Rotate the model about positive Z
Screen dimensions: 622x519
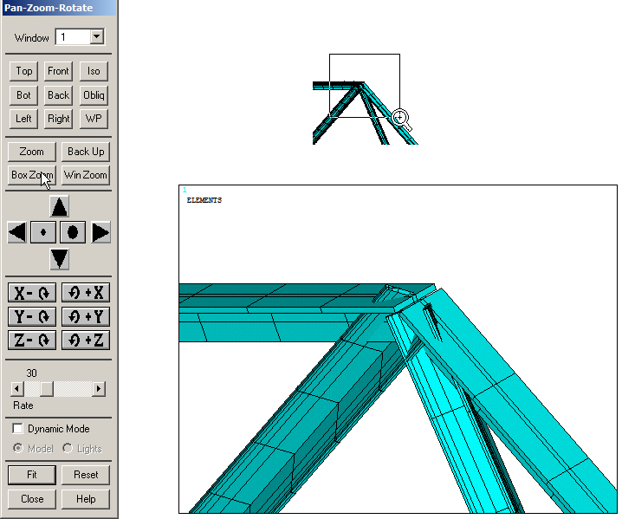(x=86, y=340)
